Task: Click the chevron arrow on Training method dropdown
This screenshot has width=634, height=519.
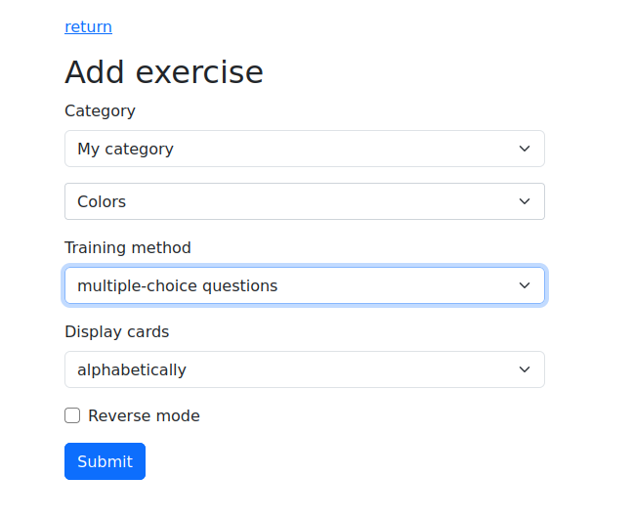Action: coord(525,285)
